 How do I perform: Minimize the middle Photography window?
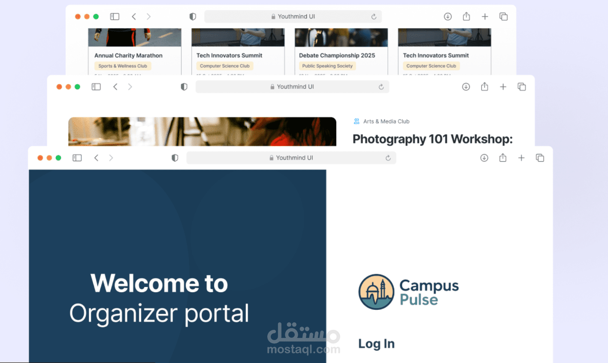point(68,87)
